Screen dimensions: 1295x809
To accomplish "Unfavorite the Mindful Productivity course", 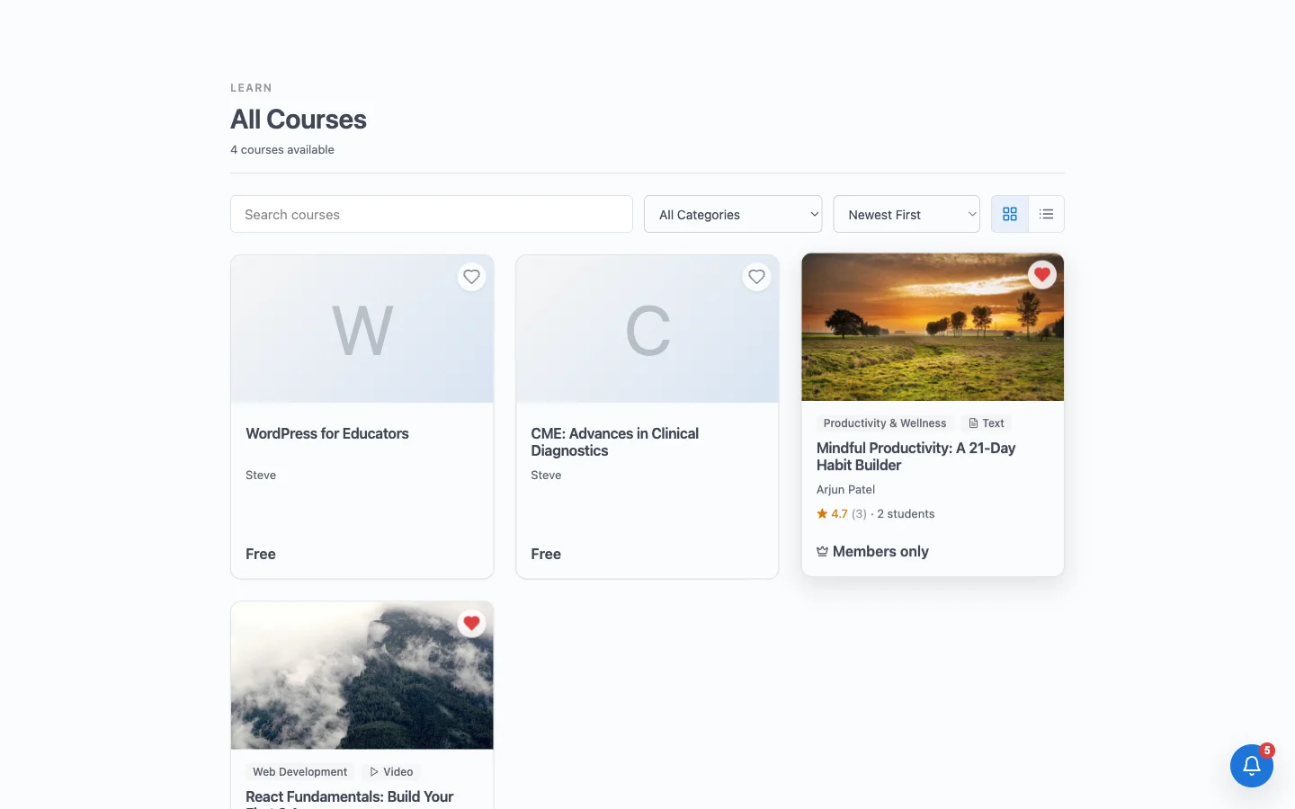I will click(1041, 274).
